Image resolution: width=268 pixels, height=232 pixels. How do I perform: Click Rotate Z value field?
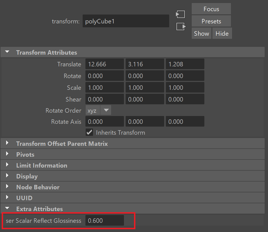coord(185,76)
